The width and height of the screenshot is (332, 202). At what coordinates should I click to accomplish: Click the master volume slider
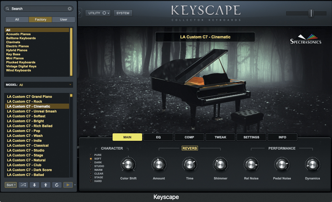(306, 13)
